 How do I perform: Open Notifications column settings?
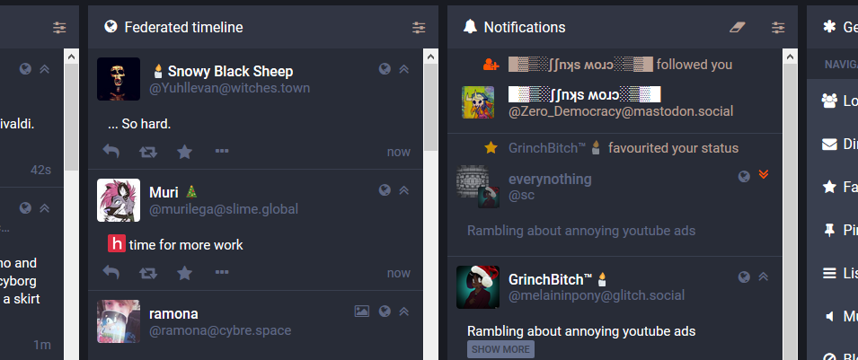pos(778,27)
